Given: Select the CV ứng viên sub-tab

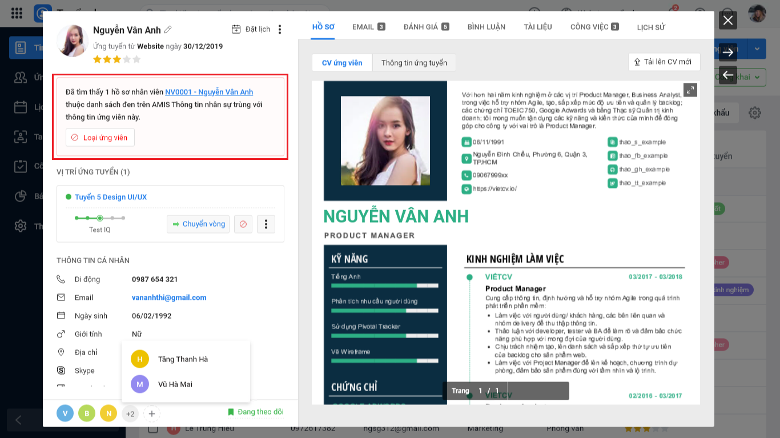Looking at the screenshot, I should [x=342, y=63].
